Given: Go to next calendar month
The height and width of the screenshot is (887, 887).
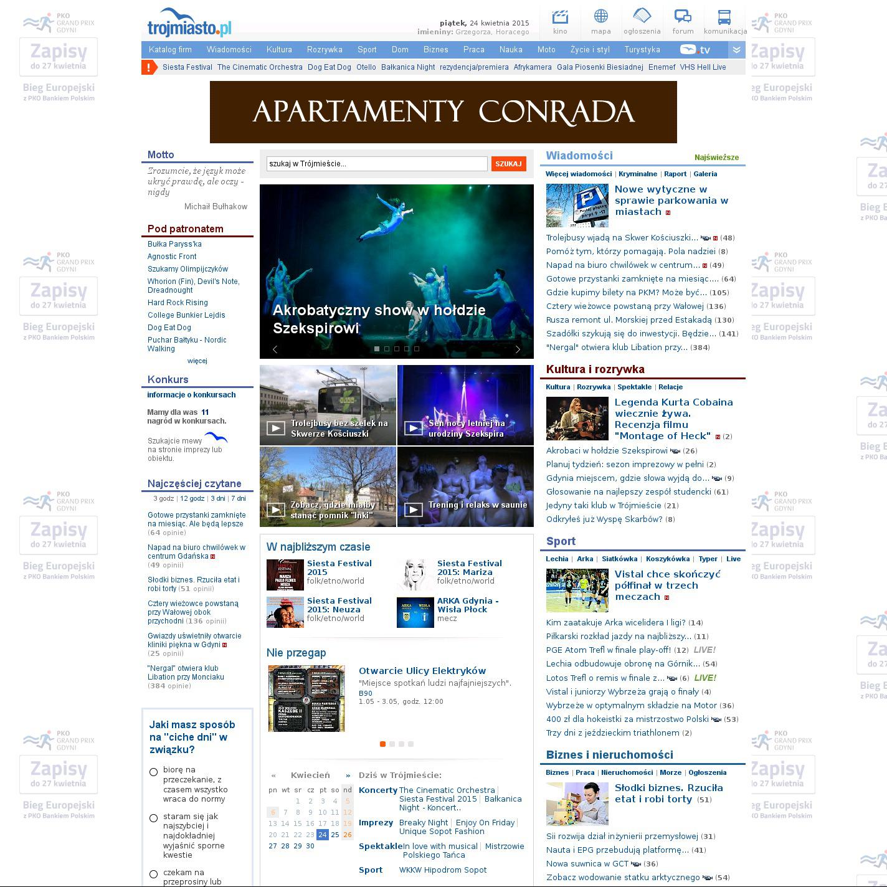Looking at the screenshot, I should point(348,776).
